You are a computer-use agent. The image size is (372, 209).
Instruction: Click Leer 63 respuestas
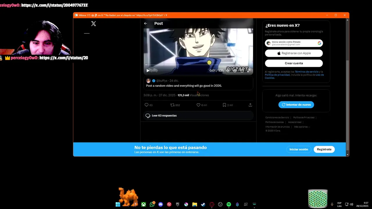[198, 116]
